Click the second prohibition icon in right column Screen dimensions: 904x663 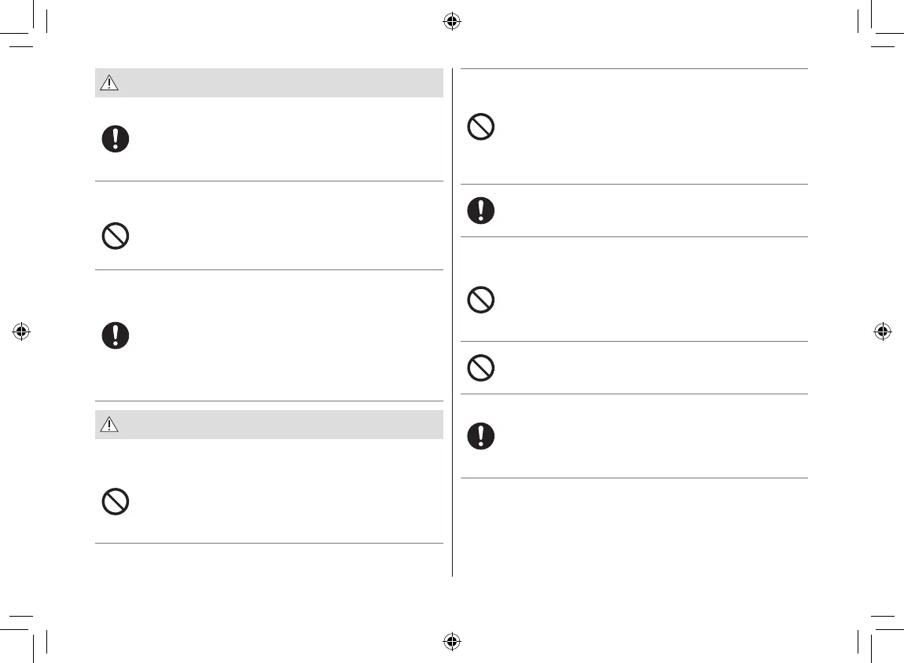point(481,300)
